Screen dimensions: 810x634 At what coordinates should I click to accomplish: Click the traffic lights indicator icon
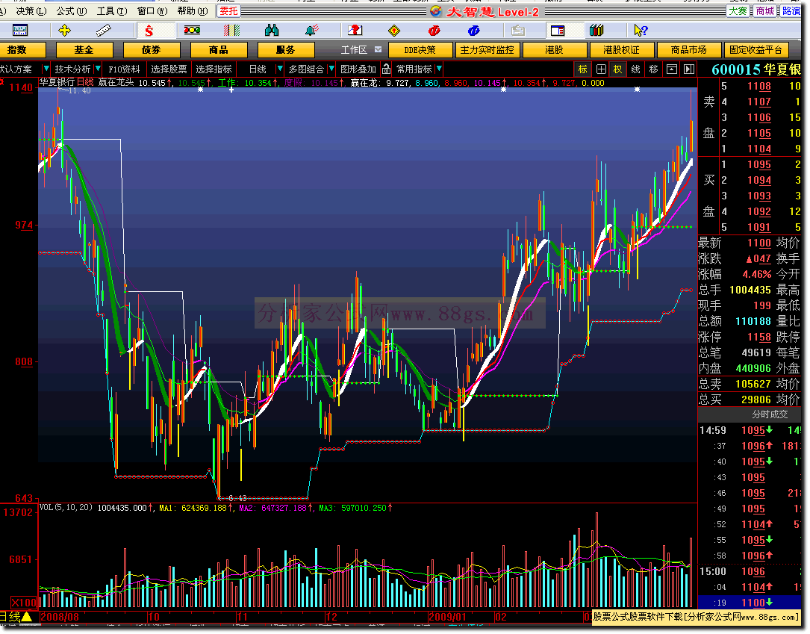(192, 31)
